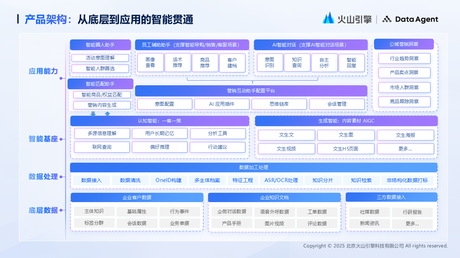Click the 文生图 box

coord(346,135)
